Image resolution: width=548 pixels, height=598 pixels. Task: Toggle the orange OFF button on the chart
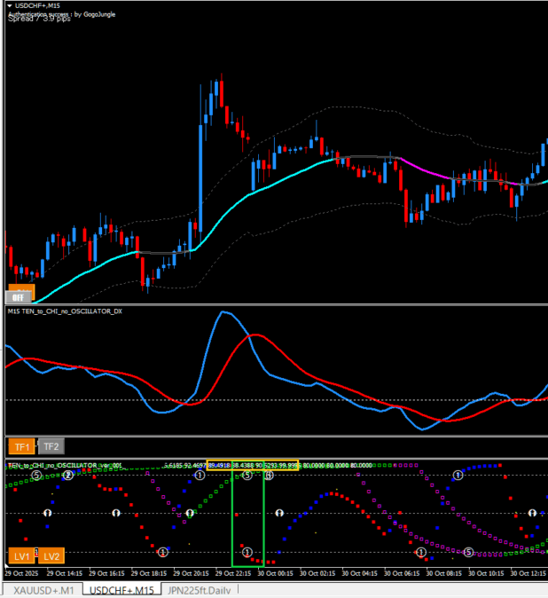19,297
